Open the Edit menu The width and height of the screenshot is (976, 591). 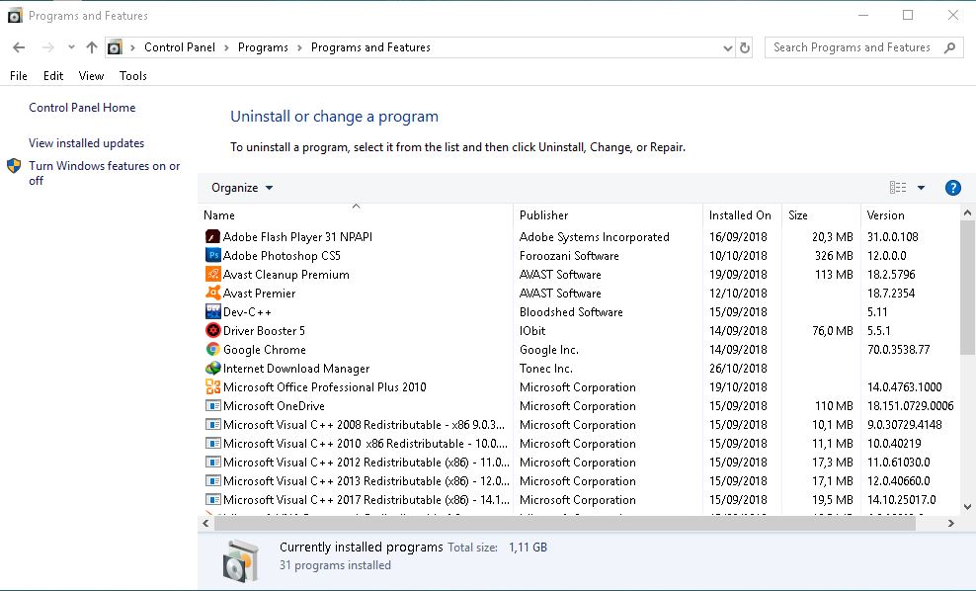point(53,76)
